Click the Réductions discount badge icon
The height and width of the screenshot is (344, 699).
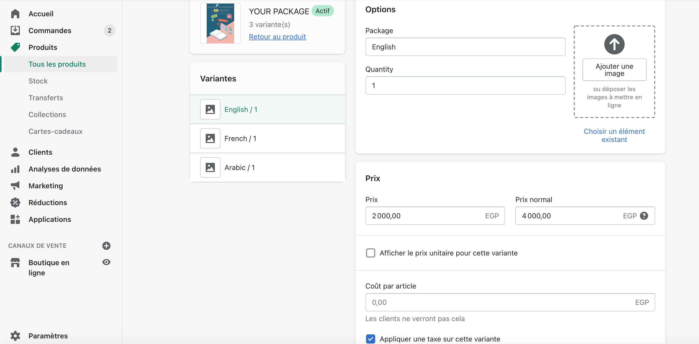[15, 202]
